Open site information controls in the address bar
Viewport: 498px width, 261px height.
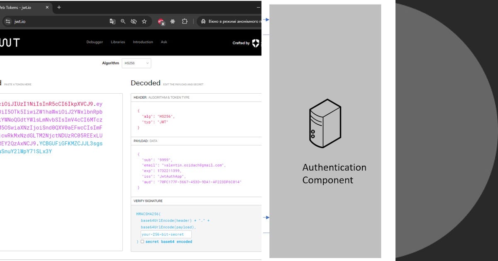tap(7, 21)
